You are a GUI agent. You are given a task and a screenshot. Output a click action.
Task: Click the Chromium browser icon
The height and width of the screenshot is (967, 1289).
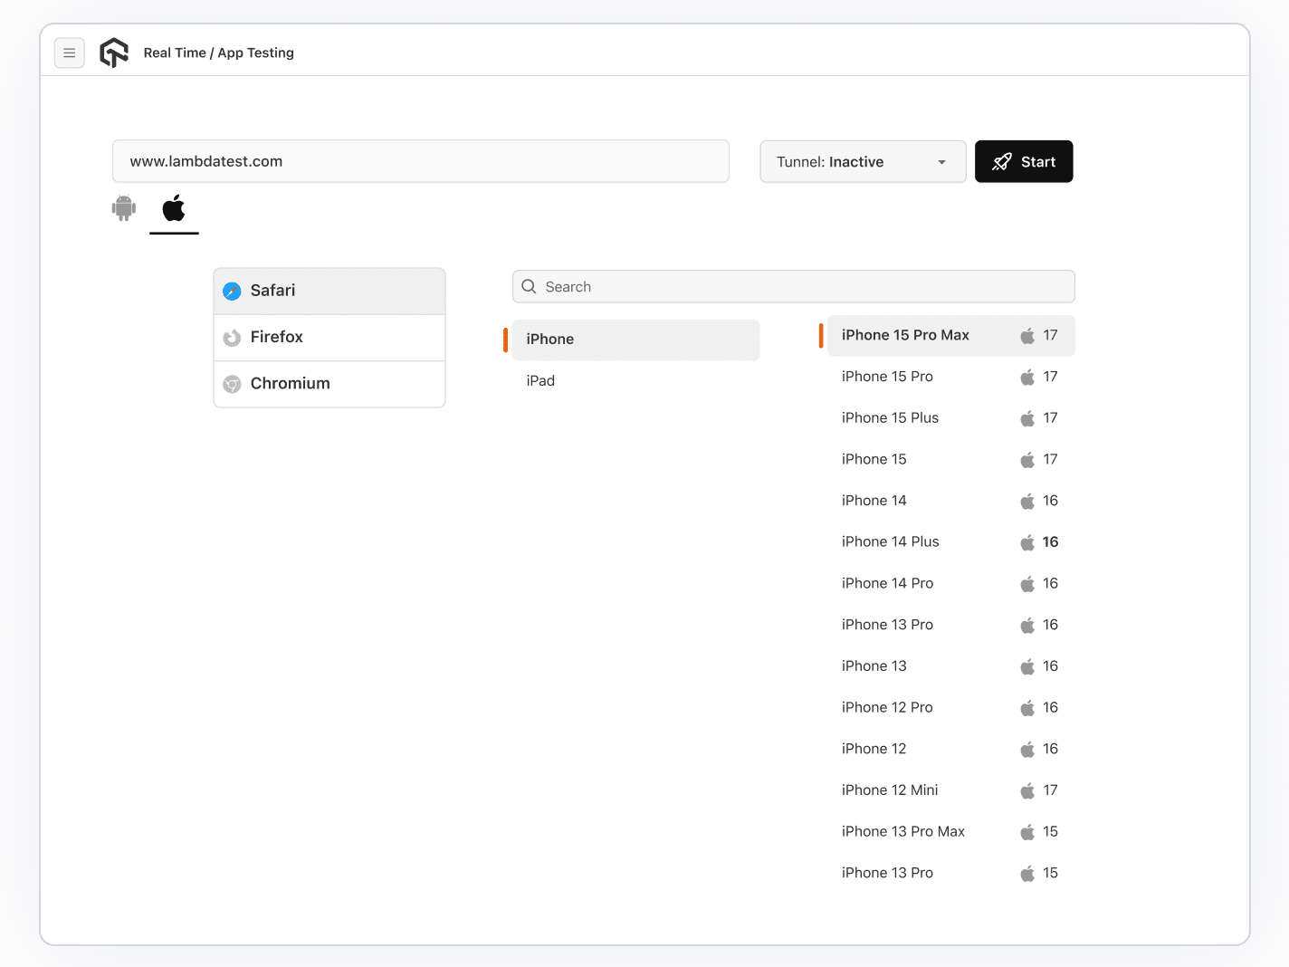[x=232, y=384]
